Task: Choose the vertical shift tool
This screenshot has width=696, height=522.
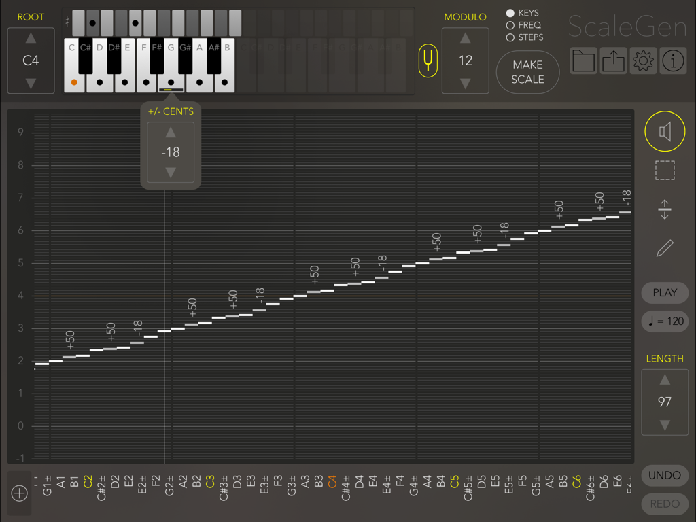Action: coord(665,209)
